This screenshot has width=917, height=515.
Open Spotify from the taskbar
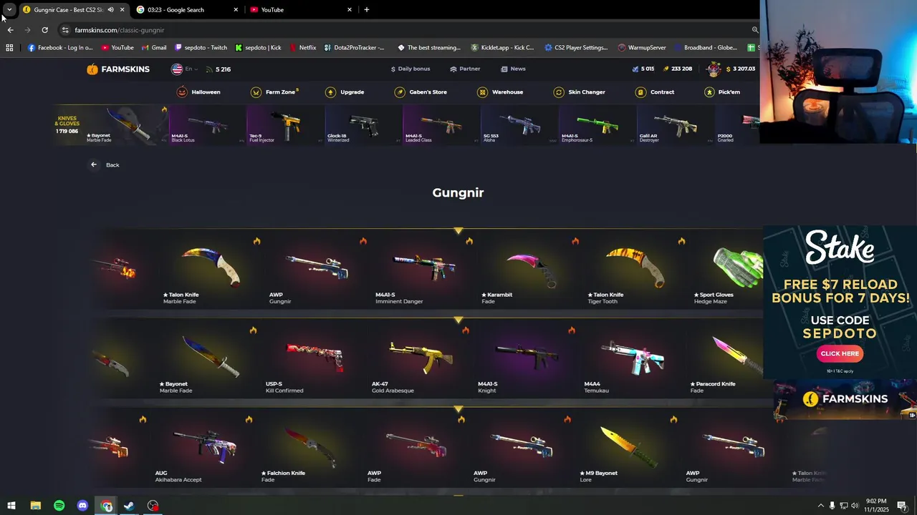pos(59,506)
